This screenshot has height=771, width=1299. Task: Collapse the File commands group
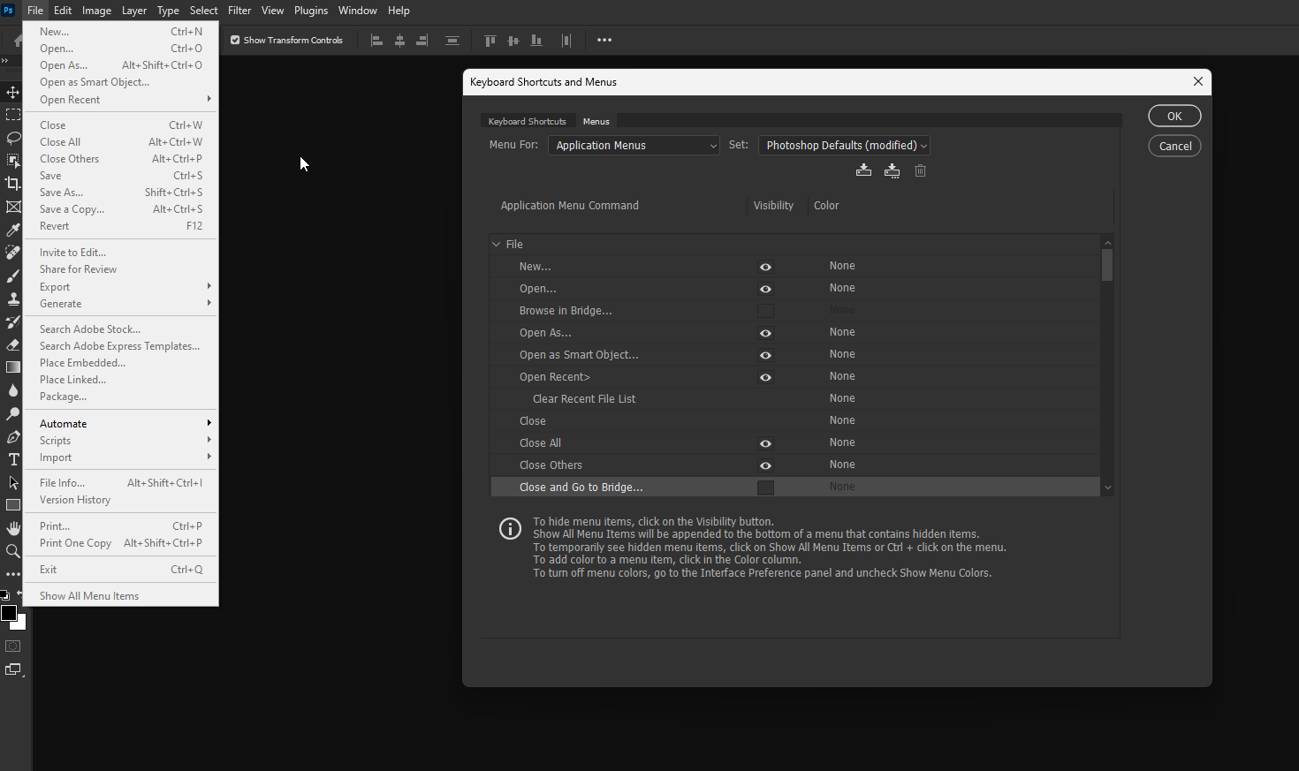(x=496, y=244)
